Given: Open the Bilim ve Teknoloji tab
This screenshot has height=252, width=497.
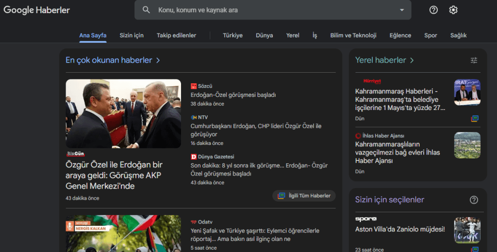Looking at the screenshot, I should (353, 35).
